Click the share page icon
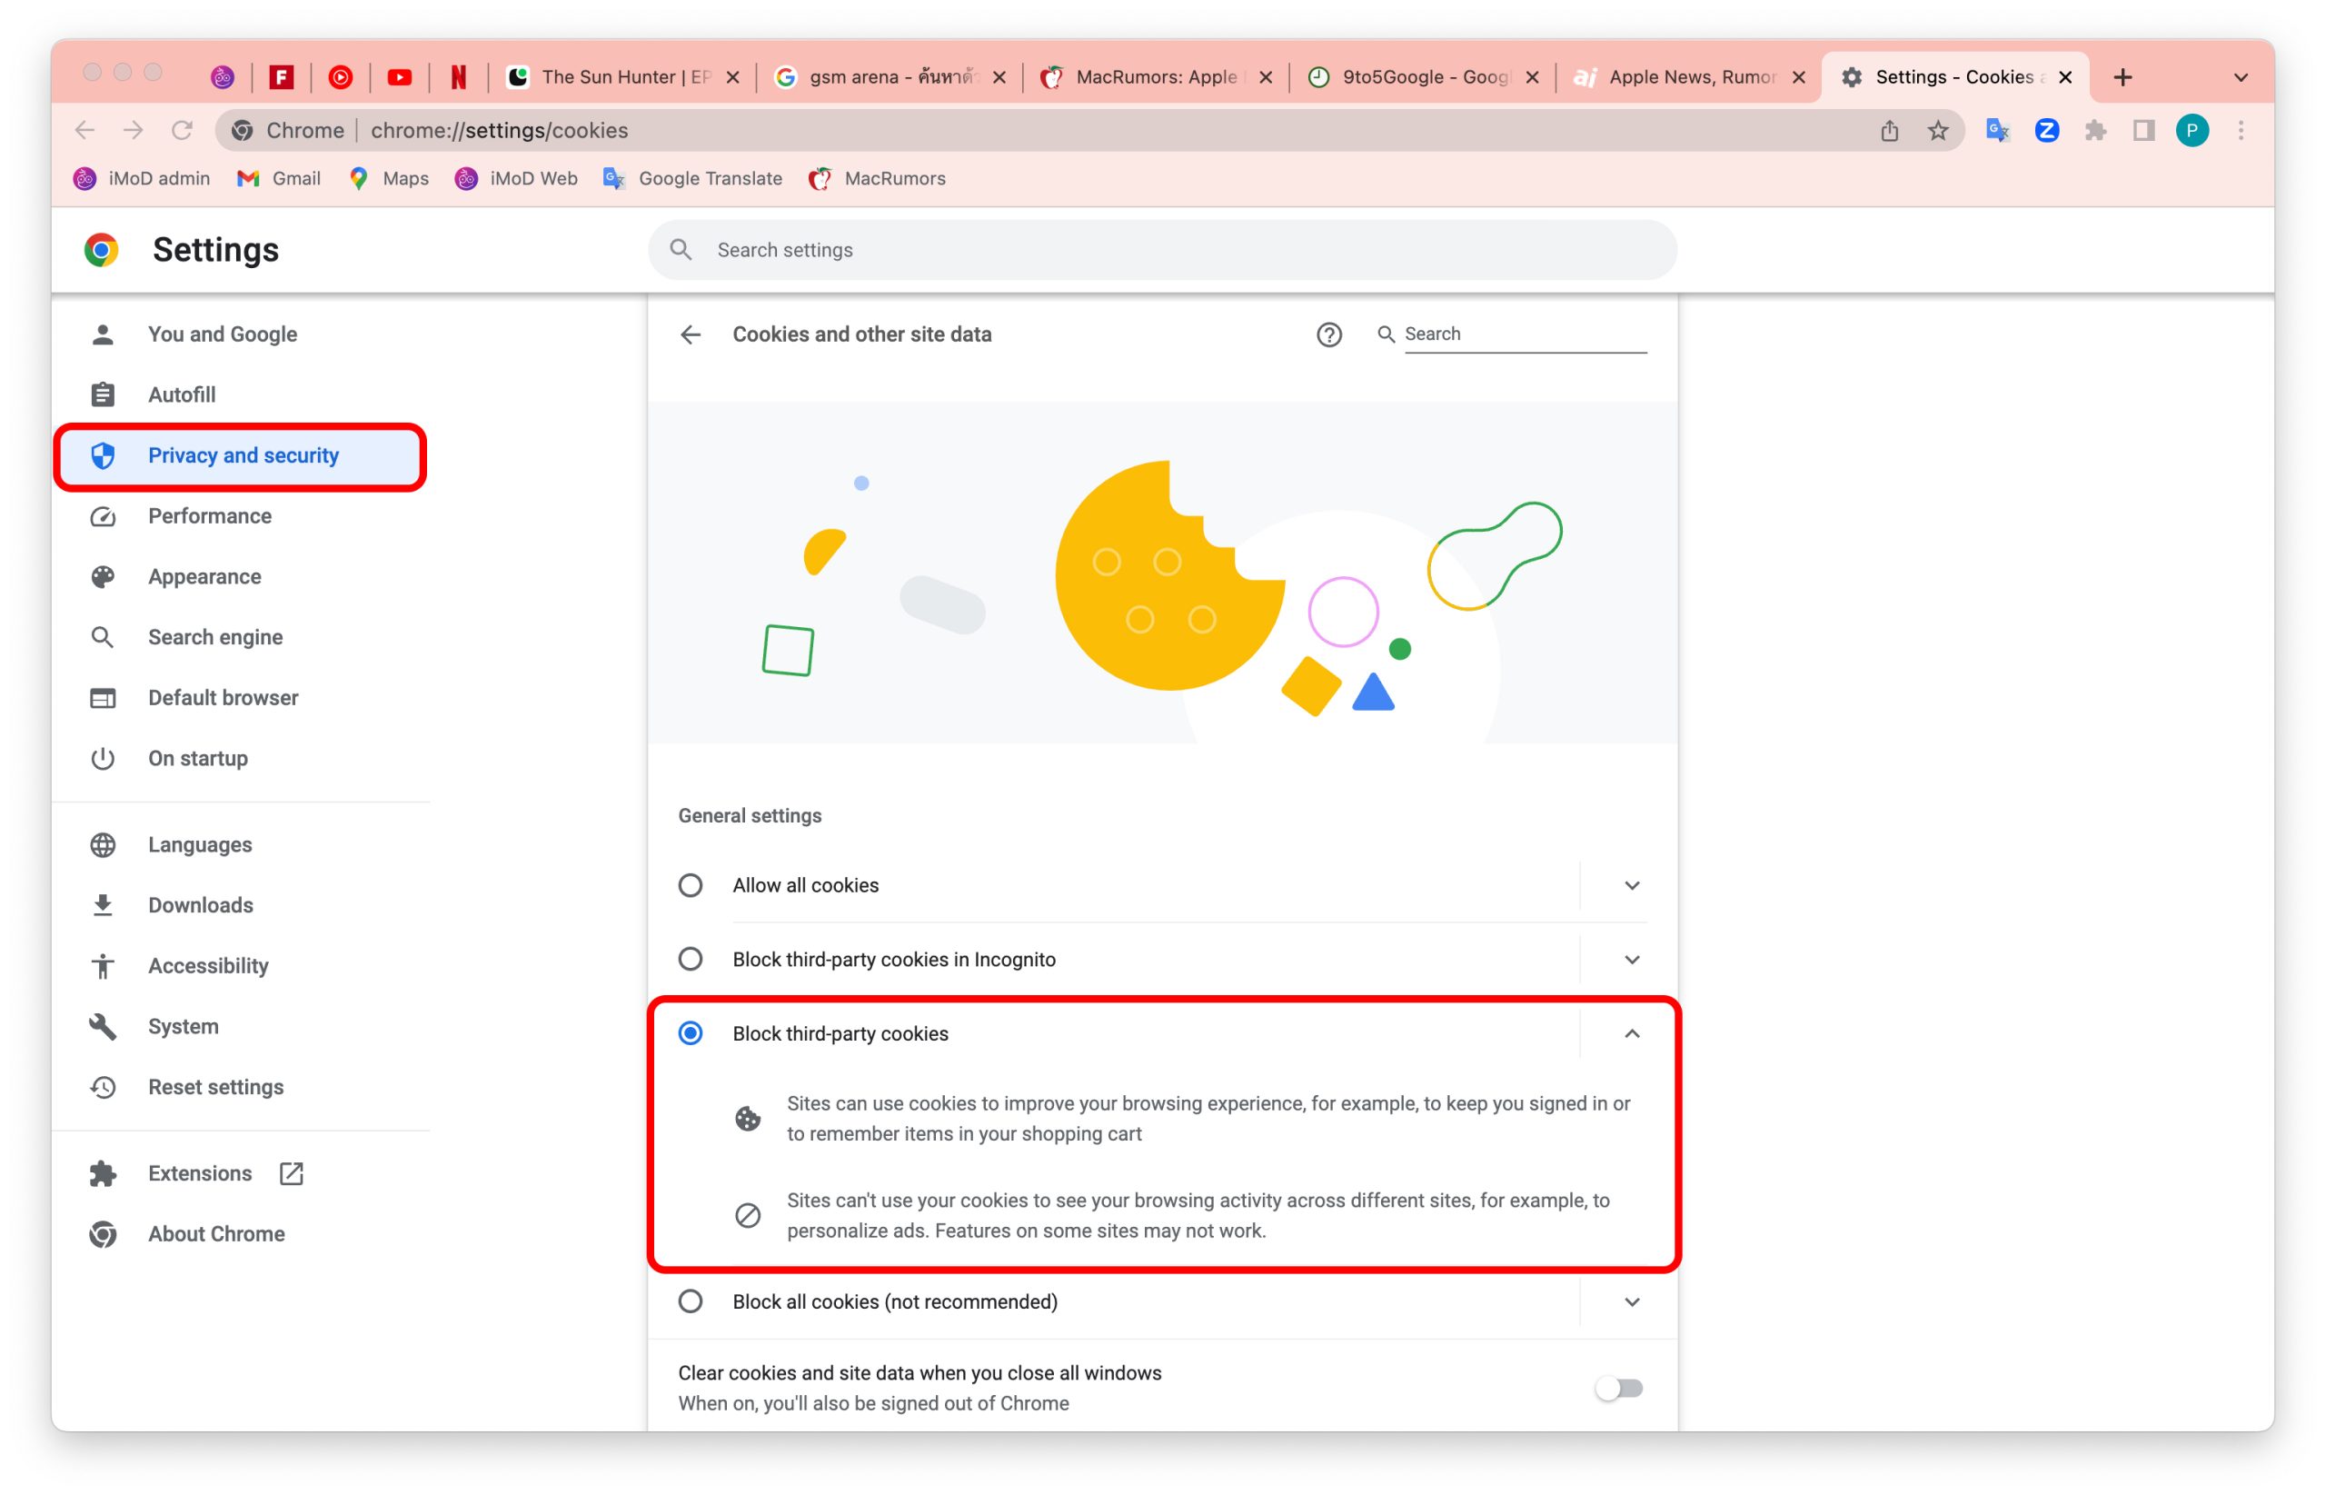Viewport: 2326px width, 1495px height. coord(1888,131)
